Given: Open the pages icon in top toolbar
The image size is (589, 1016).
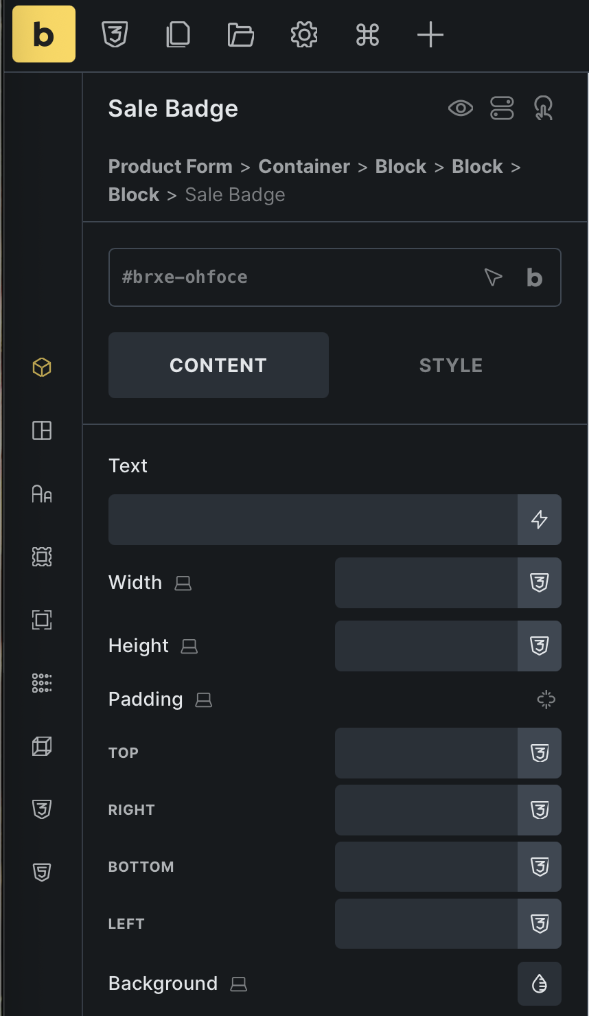Looking at the screenshot, I should (x=178, y=34).
